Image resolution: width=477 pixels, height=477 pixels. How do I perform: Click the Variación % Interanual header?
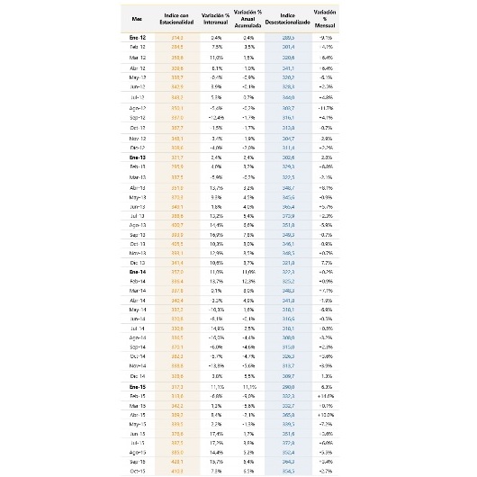pyautogui.click(x=215, y=19)
